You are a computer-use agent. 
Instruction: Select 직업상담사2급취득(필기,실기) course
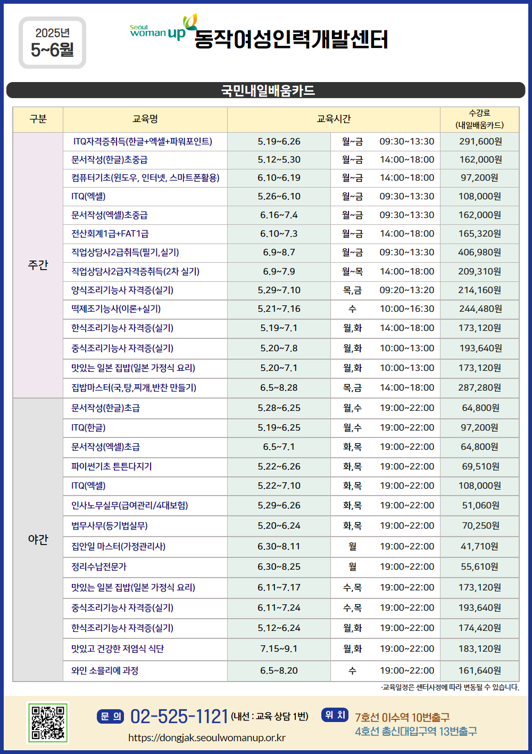pos(125,253)
